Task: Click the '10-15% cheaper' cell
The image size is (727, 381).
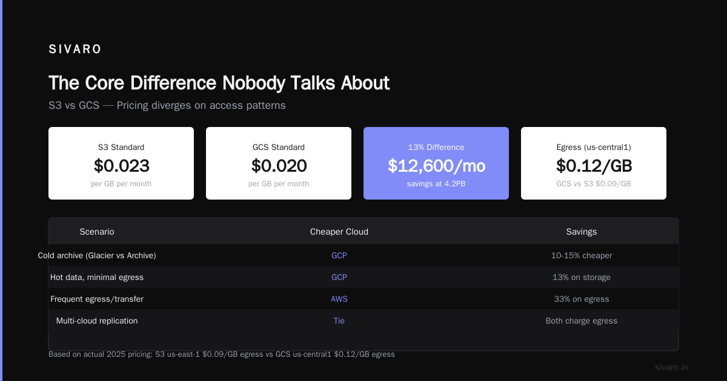Action: [582, 255]
